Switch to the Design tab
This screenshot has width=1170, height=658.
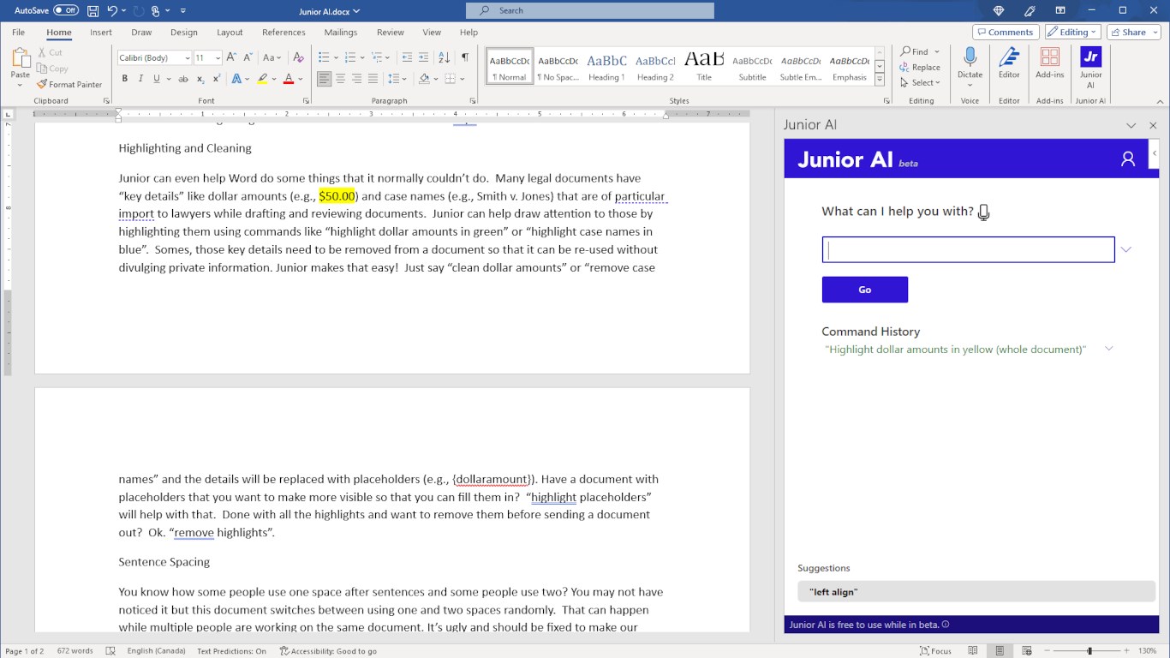(183, 33)
